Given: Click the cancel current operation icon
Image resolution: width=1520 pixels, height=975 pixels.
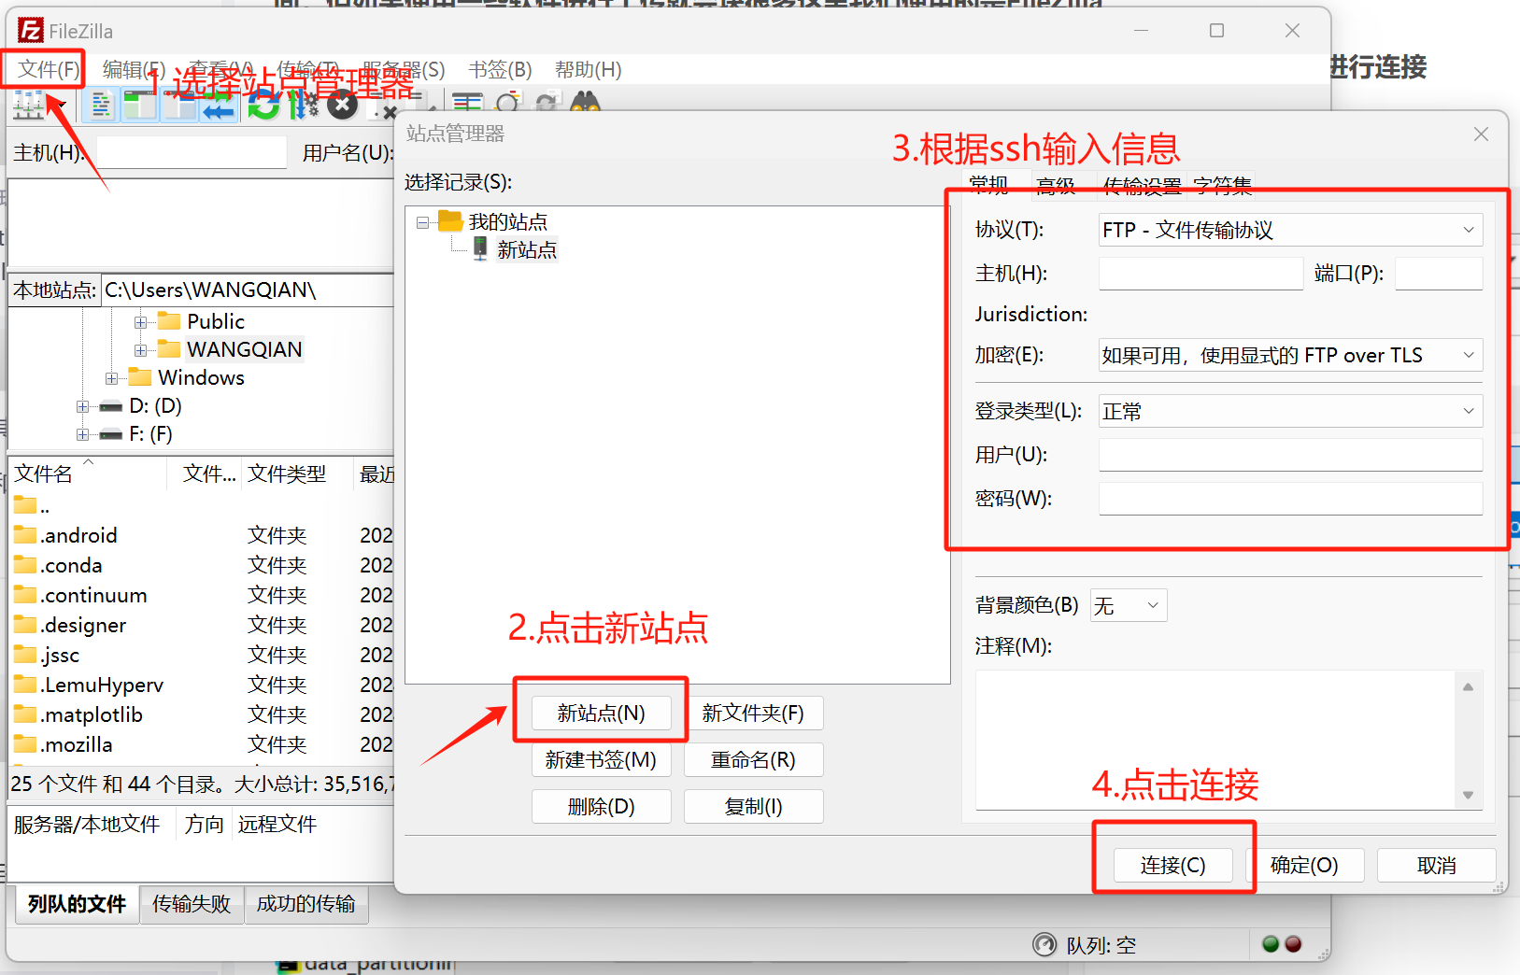Looking at the screenshot, I should pos(342,106).
